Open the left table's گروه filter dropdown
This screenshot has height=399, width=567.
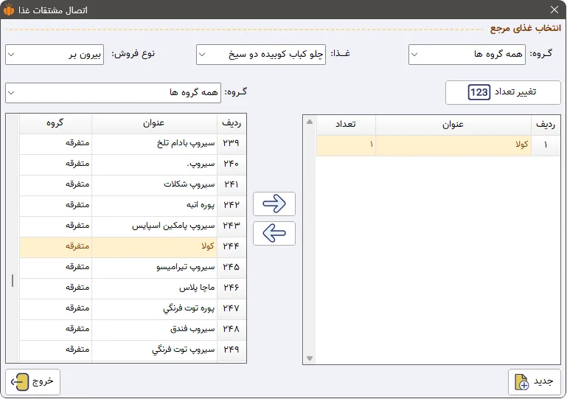(114, 93)
